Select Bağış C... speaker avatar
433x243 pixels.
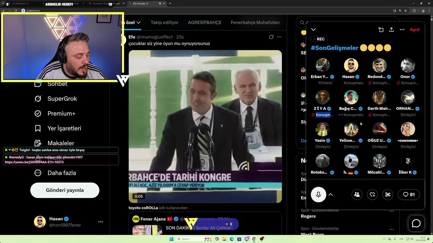(x=351, y=98)
